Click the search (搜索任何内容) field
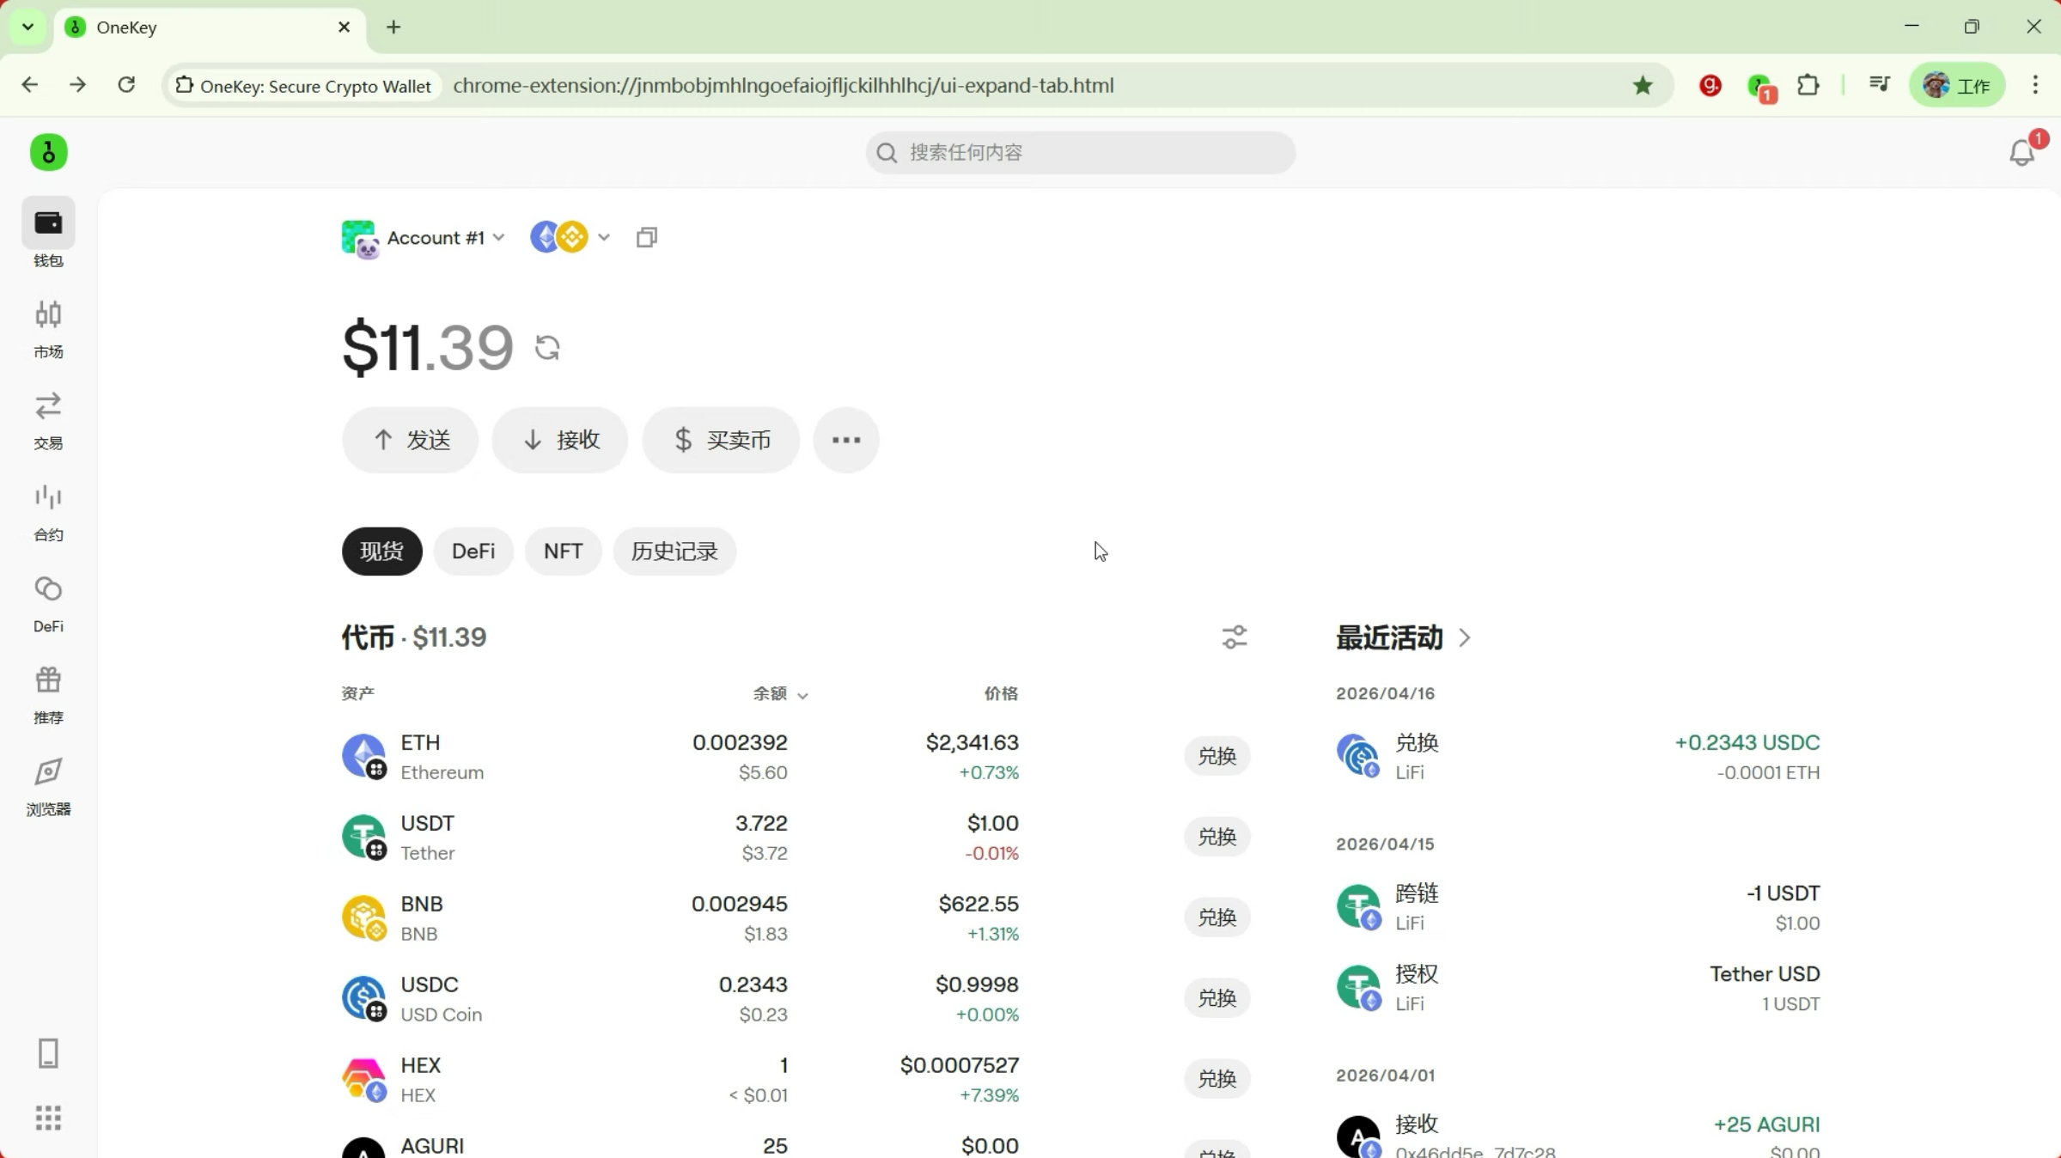The height and width of the screenshot is (1158, 2061). [x=1081, y=153]
